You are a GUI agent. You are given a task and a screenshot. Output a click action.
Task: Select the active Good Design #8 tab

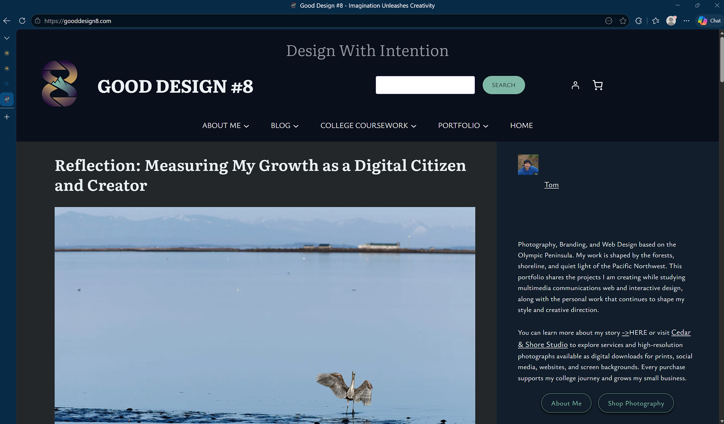point(7,99)
